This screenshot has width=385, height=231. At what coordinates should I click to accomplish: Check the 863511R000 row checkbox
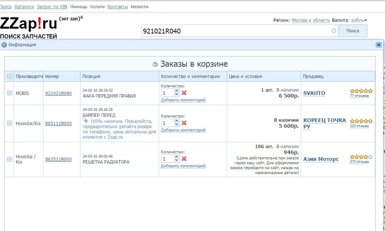click(9, 159)
